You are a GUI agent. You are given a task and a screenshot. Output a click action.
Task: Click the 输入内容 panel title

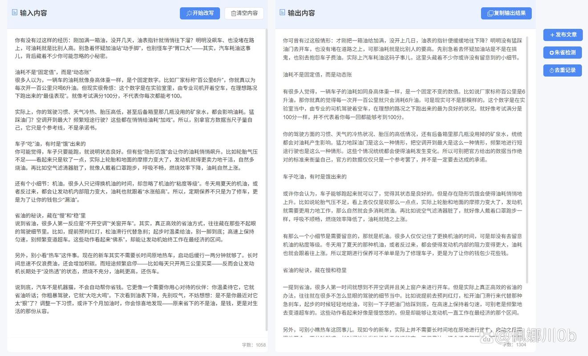point(33,13)
